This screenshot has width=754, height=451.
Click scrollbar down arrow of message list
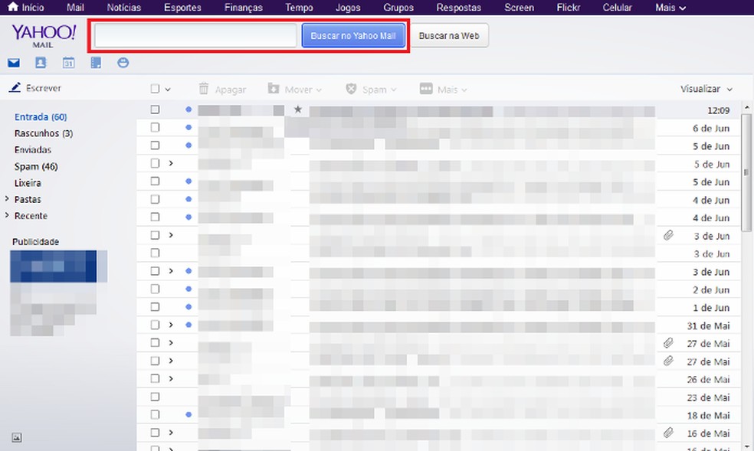[747, 446]
